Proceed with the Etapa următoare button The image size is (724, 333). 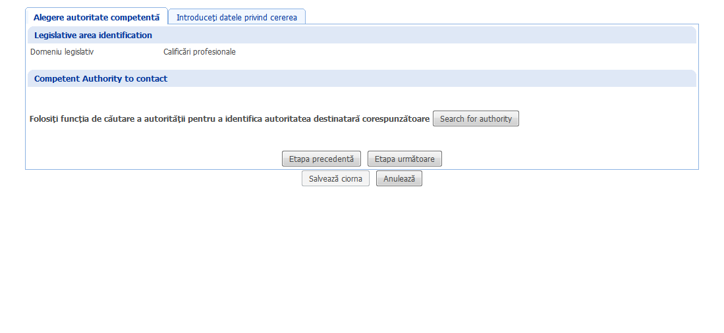[404, 159]
